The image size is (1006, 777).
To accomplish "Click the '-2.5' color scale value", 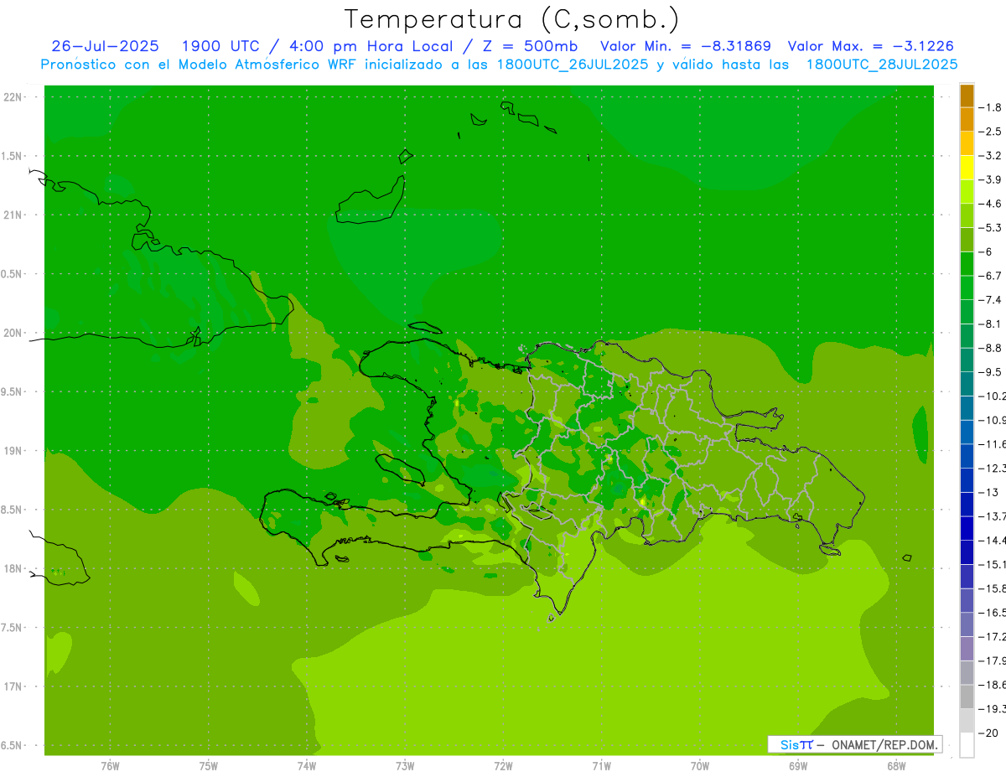I will tap(992, 132).
